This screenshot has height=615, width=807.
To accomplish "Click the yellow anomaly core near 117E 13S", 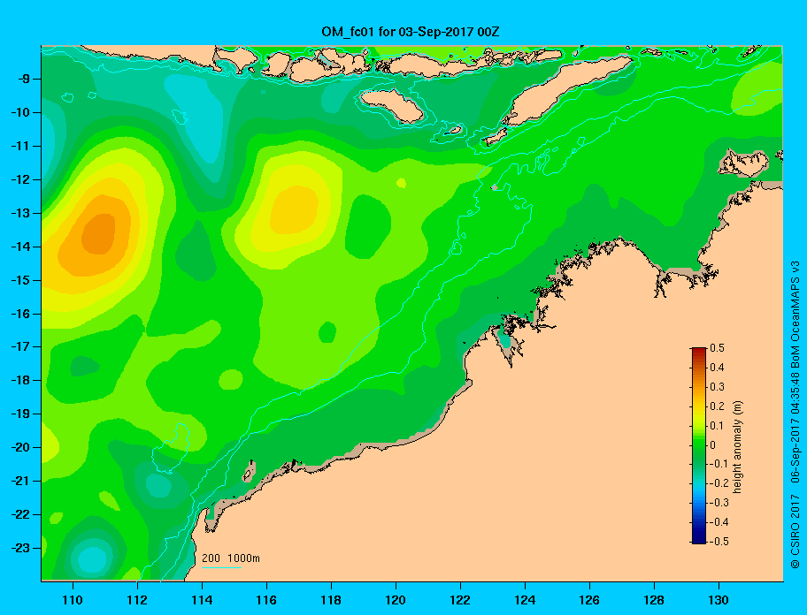I will [295, 210].
